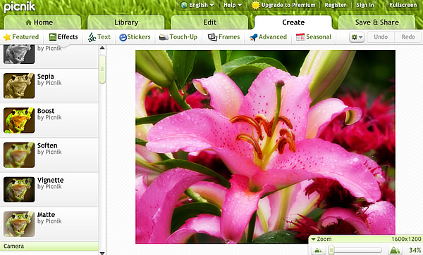Click the Redo button

(408, 37)
